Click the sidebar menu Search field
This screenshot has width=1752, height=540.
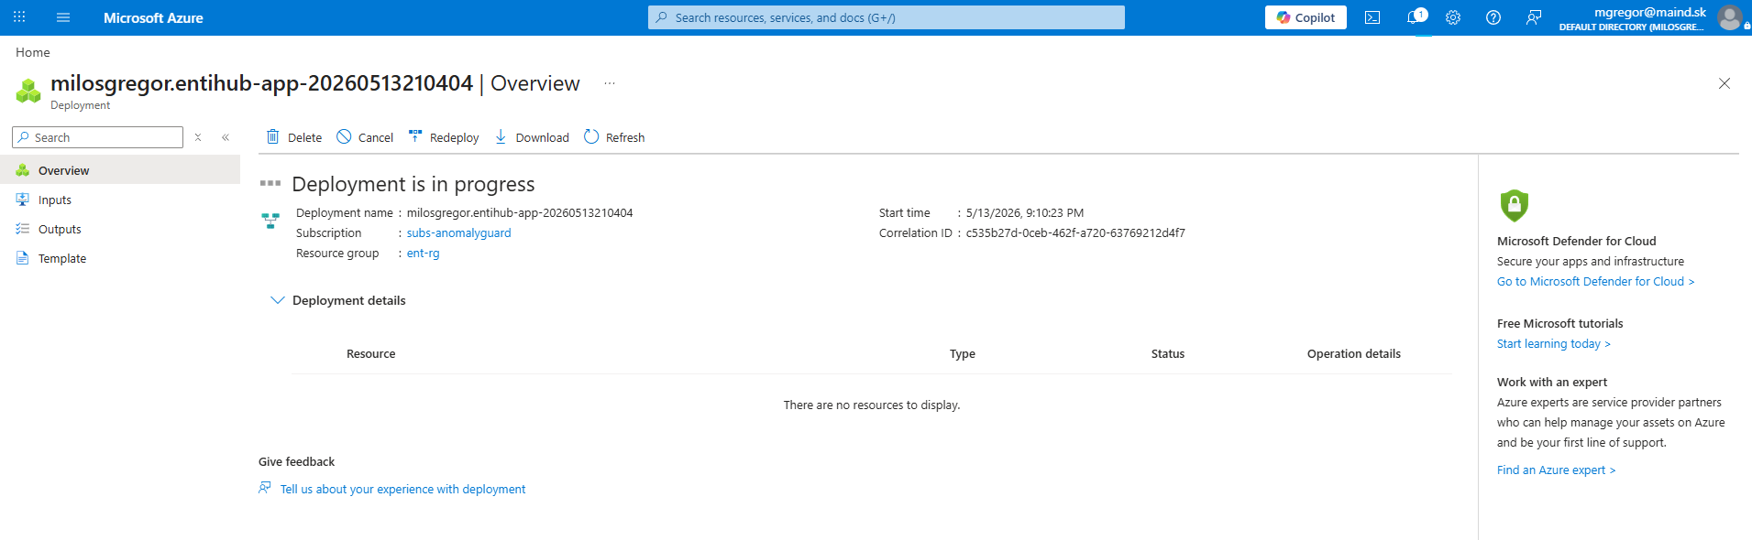pos(97,137)
